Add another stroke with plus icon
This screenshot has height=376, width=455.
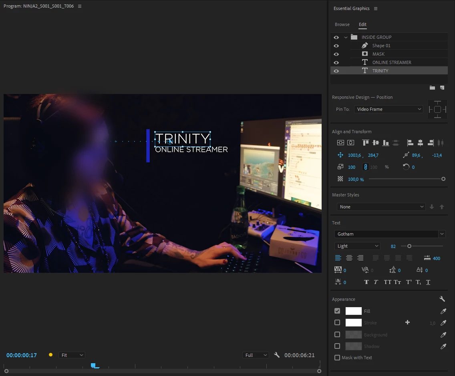[x=407, y=322]
